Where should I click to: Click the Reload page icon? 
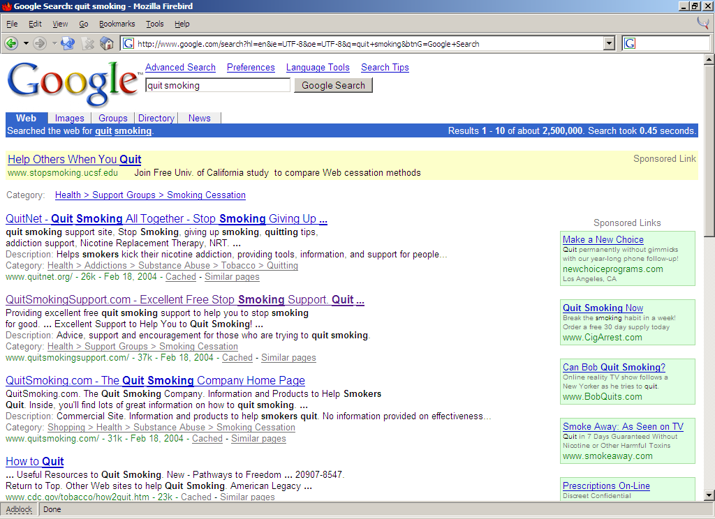[68, 43]
